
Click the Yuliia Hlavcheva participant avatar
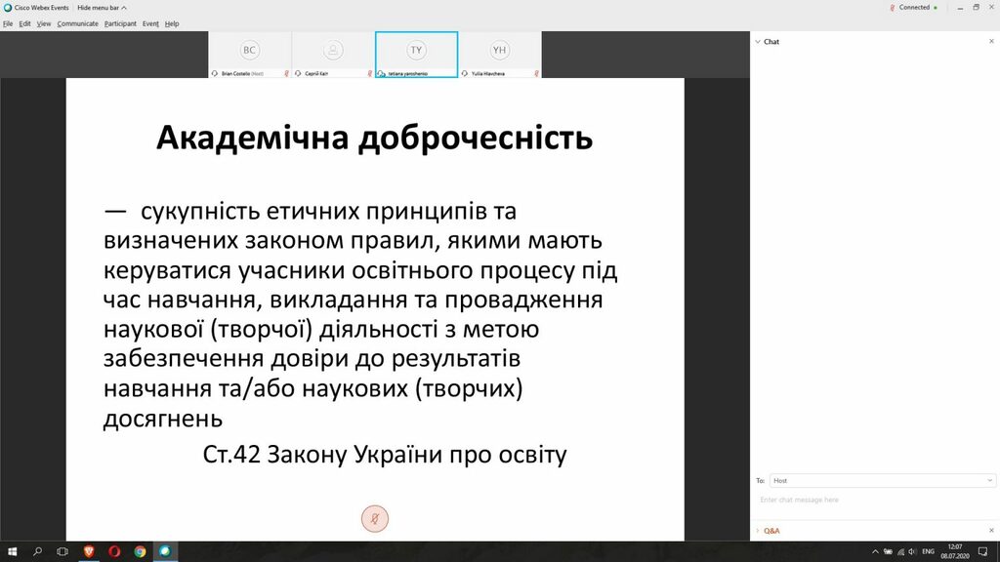[499, 50]
